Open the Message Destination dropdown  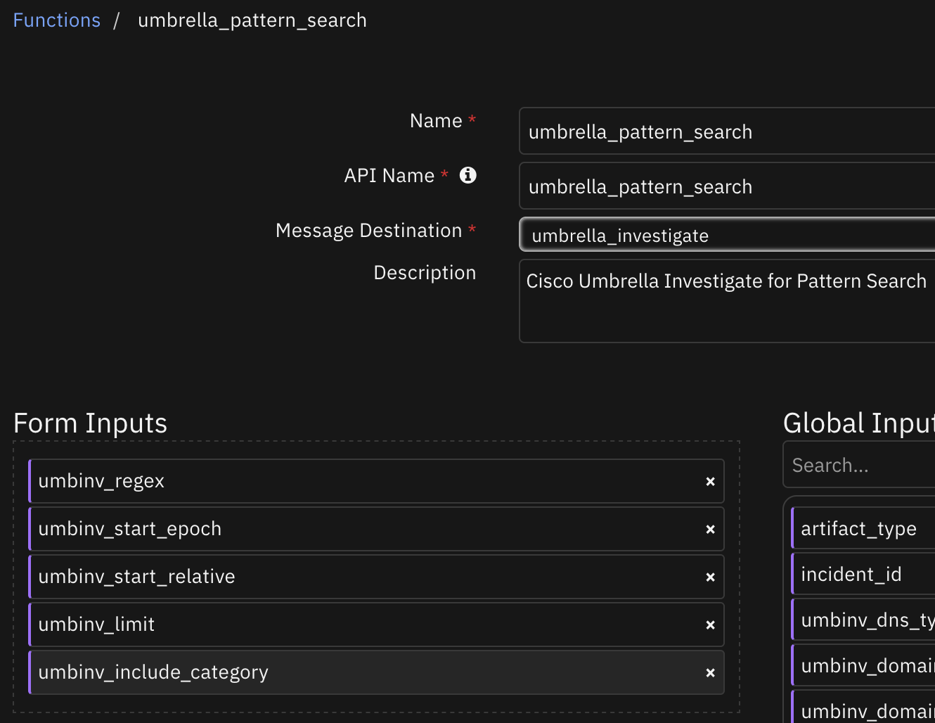(x=727, y=235)
